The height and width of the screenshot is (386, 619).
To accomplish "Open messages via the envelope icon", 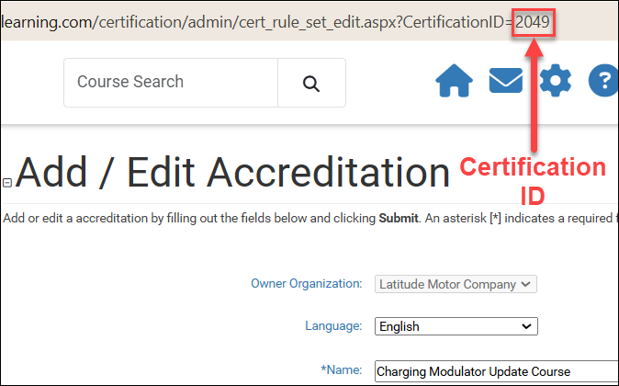I will [505, 82].
